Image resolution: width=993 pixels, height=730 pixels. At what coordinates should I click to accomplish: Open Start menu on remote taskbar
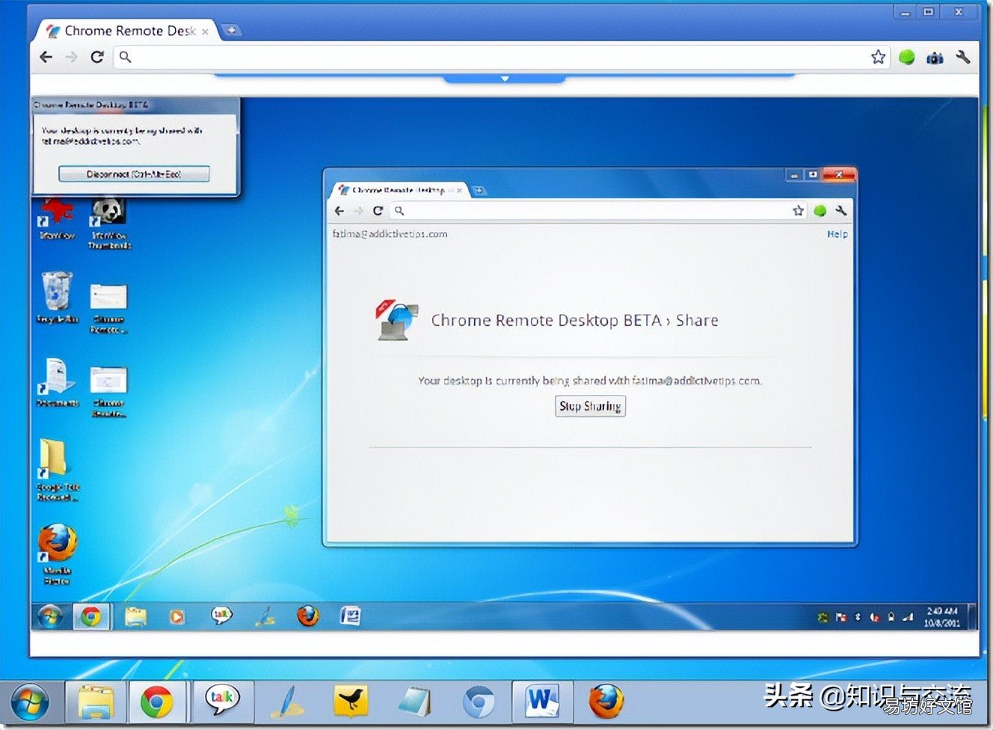pyautogui.click(x=49, y=616)
